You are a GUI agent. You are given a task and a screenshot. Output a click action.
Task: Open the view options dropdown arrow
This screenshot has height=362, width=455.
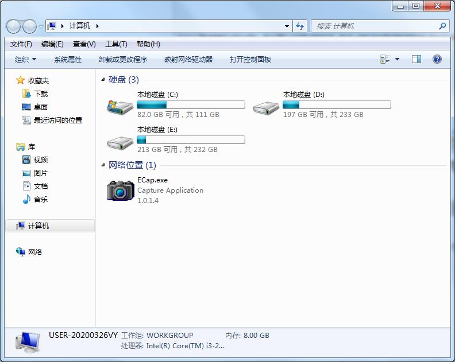click(x=397, y=59)
